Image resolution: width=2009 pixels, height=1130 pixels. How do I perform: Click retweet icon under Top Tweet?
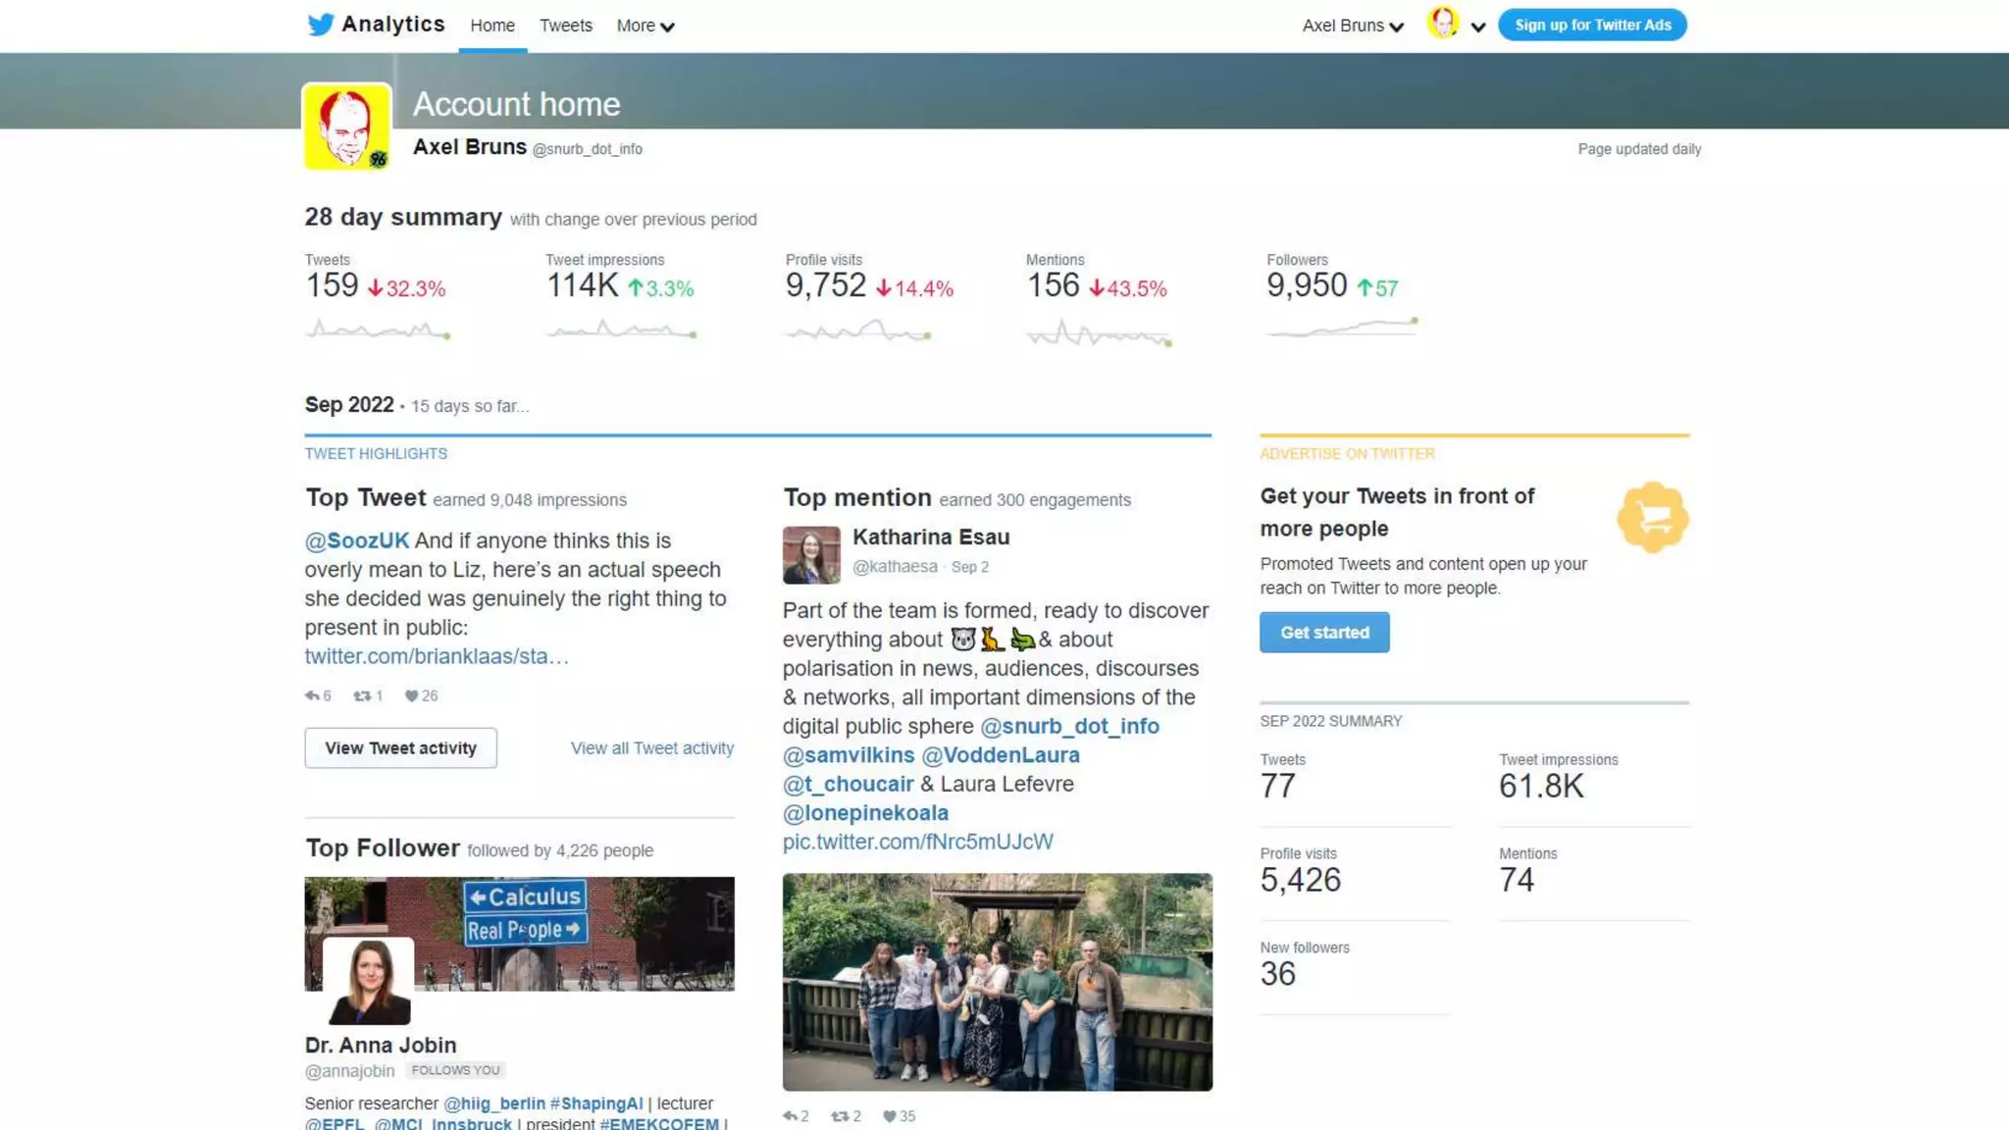(x=362, y=695)
